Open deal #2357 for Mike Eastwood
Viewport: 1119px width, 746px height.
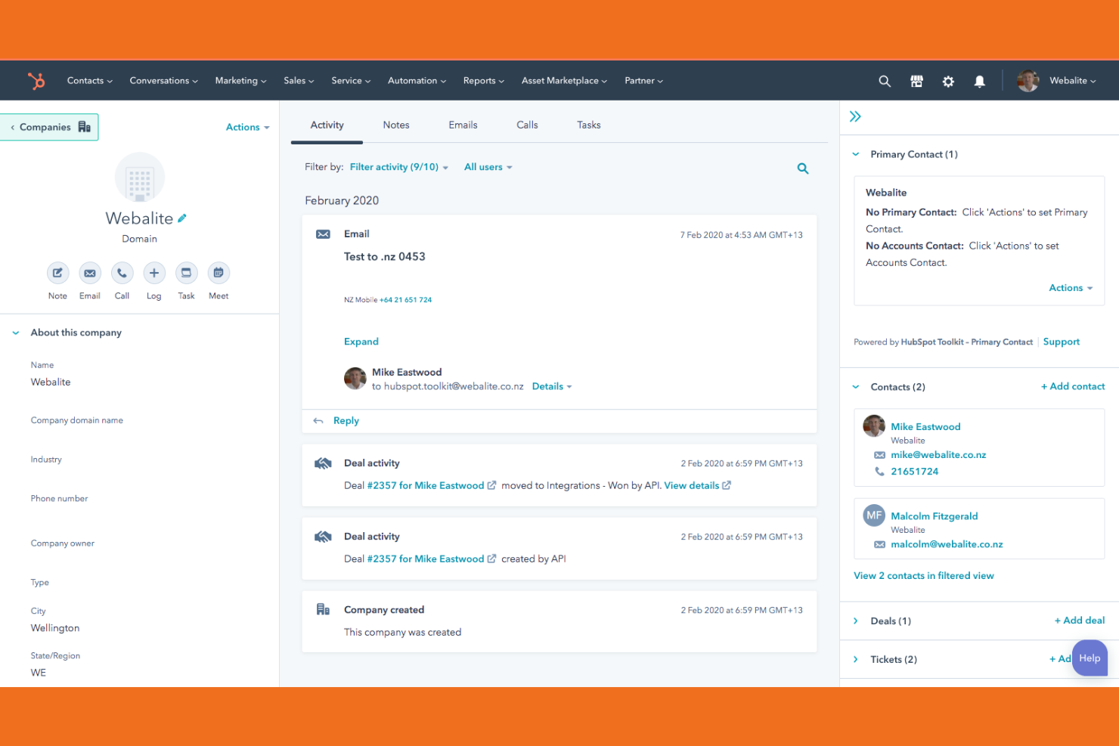coord(426,485)
